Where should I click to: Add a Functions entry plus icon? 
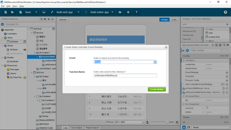pyautogui.click(x=227, y=77)
